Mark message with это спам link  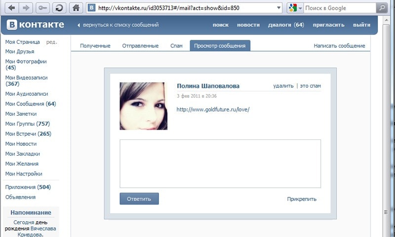(310, 86)
